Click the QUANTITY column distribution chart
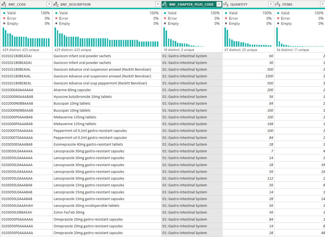The width and height of the screenshot is (325, 237). 248,37
